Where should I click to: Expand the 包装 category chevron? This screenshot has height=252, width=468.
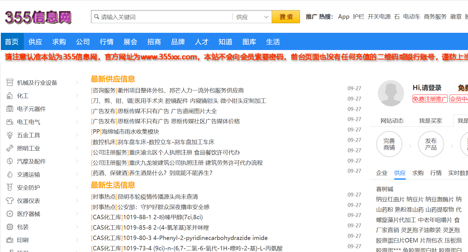pos(77,227)
